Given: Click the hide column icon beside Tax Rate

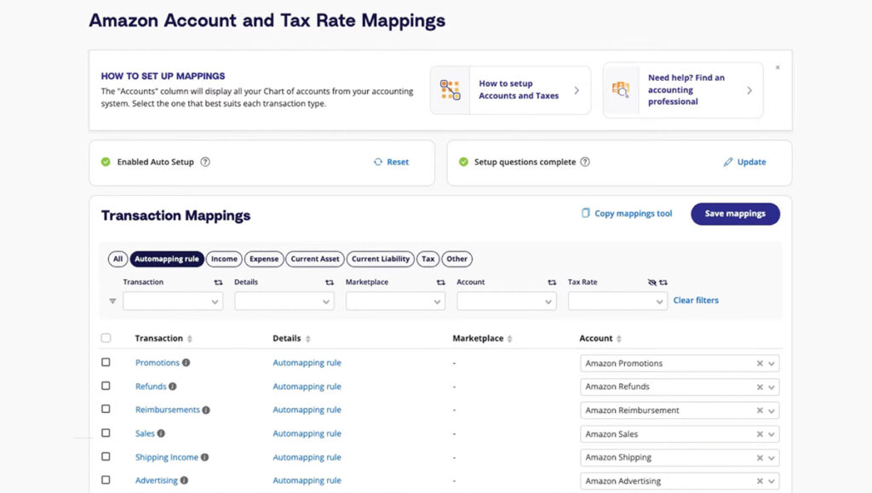Looking at the screenshot, I should point(654,282).
